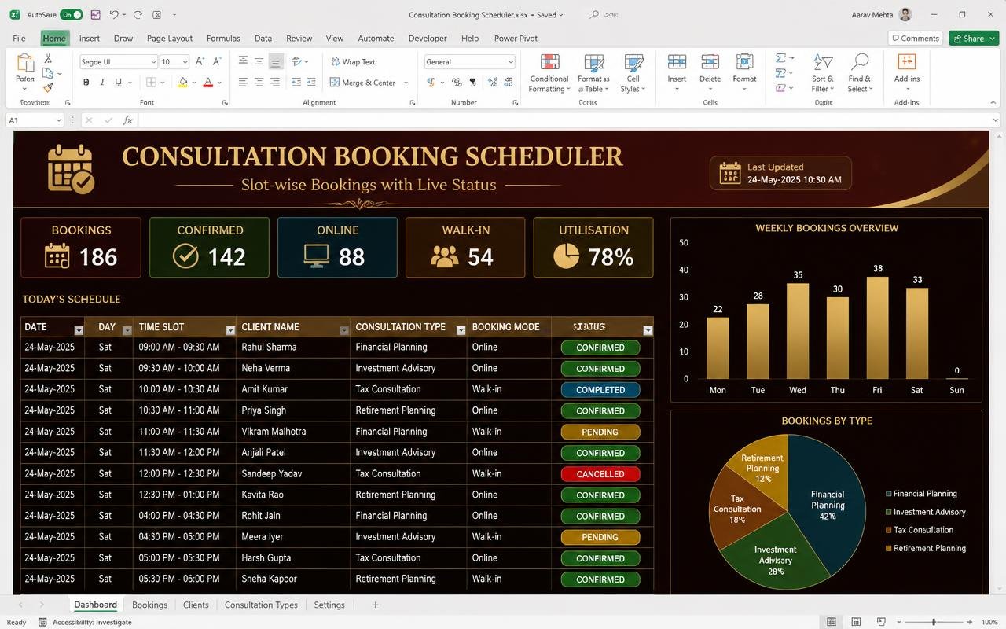This screenshot has width=1006, height=629.
Task: Click the increase indent icon
Action: point(311,83)
